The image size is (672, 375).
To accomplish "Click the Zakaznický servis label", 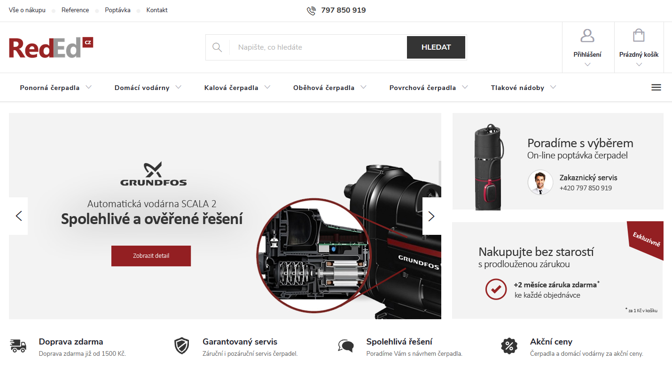I will [588, 178].
